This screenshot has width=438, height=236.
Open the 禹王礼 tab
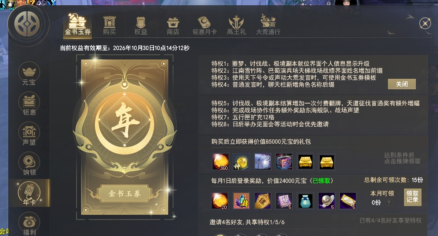click(x=236, y=26)
